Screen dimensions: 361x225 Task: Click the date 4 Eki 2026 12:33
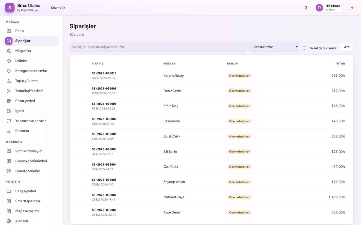[x=103, y=154]
